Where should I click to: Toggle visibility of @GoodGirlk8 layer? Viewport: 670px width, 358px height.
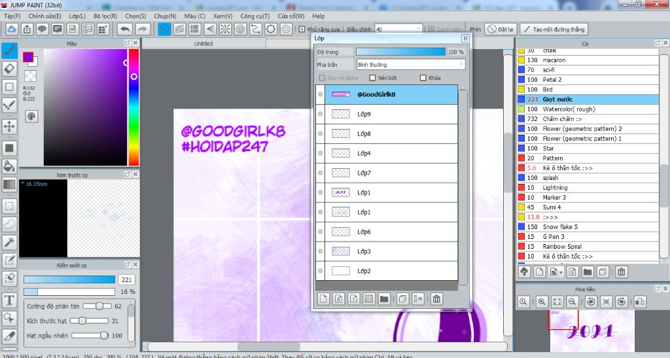[x=320, y=94]
